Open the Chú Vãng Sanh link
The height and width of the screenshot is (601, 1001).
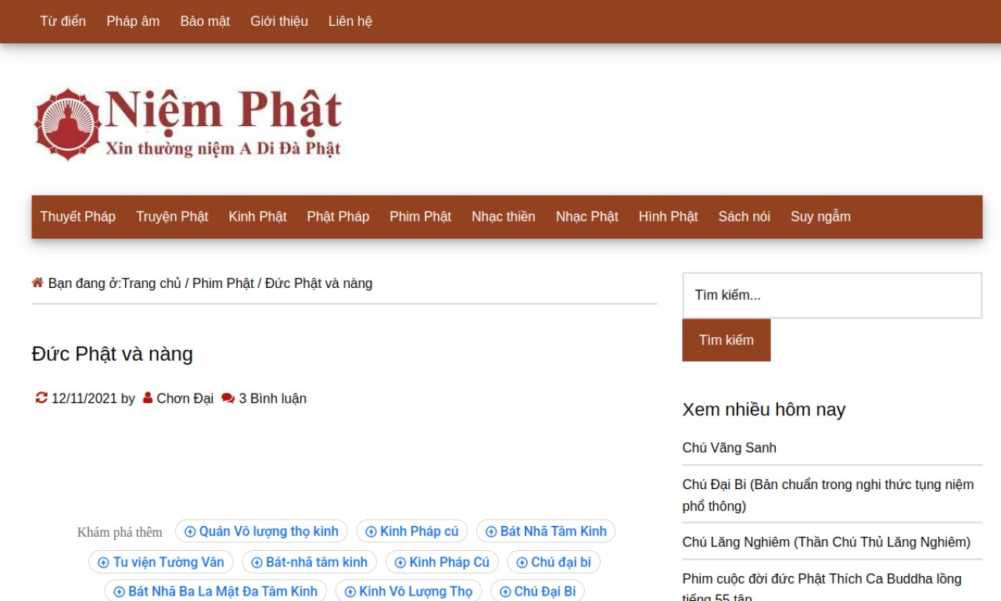point(730,448)
